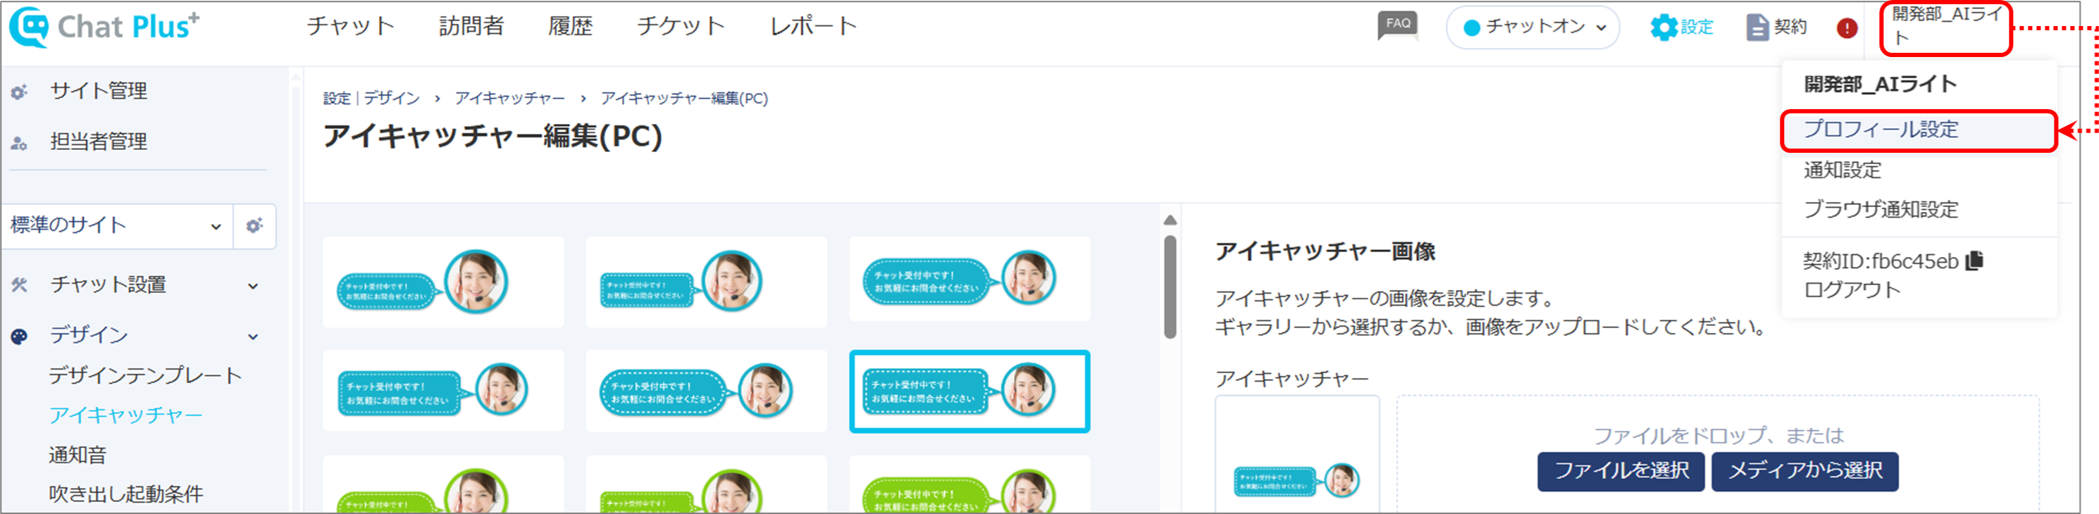
Task: Switch to the 履歴 tab
Action: [571, 26]
